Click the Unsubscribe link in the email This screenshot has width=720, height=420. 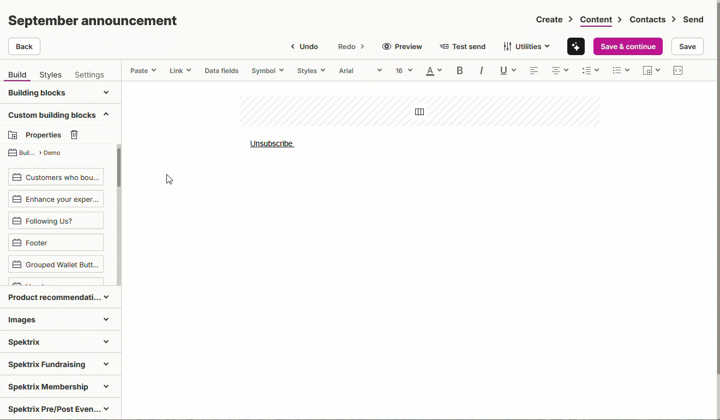pos(272,143)
